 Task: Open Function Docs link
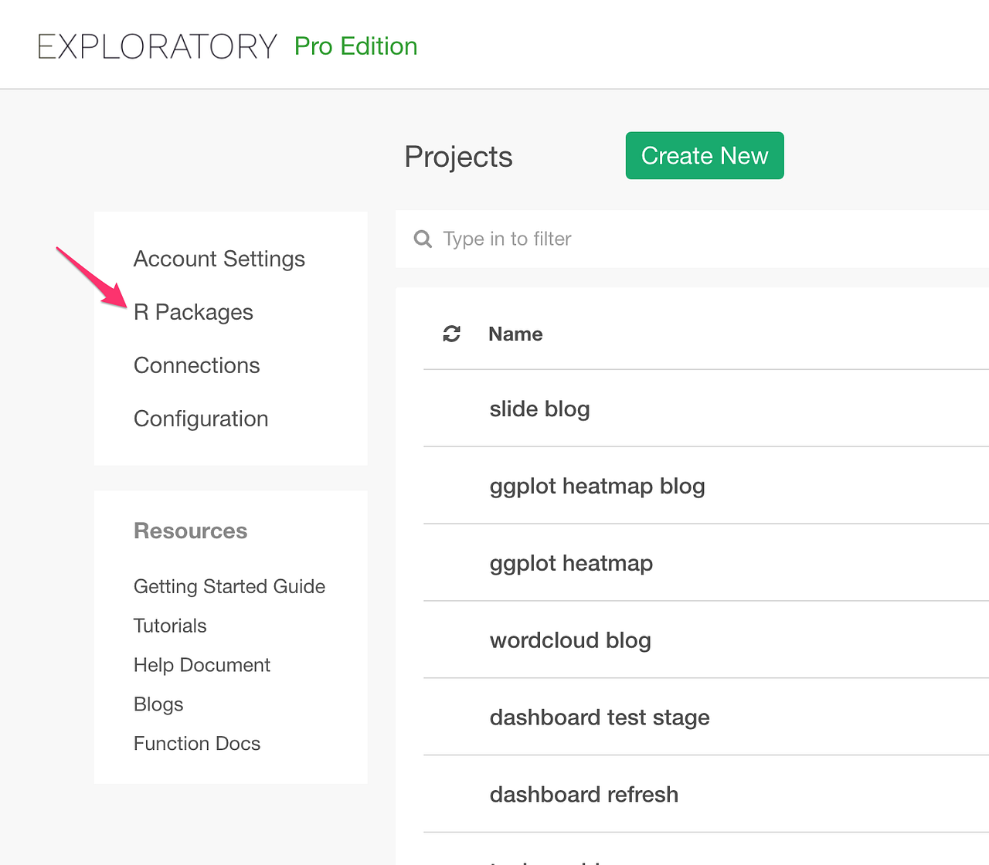tap(197, 744)
